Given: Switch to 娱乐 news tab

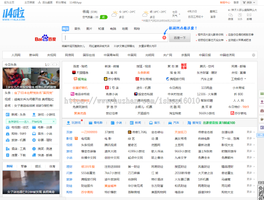Looking at the screenshot, I should click(x=38, y=166).
